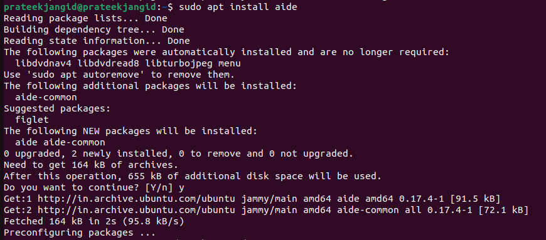Screen dimensions: 546x240
Task: Click the 'aide-common' additional package line
Action: coord(46,97)
